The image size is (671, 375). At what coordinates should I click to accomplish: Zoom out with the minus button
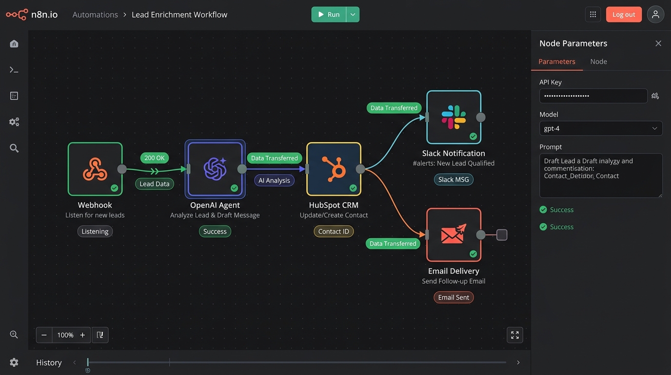click(44, 335)
